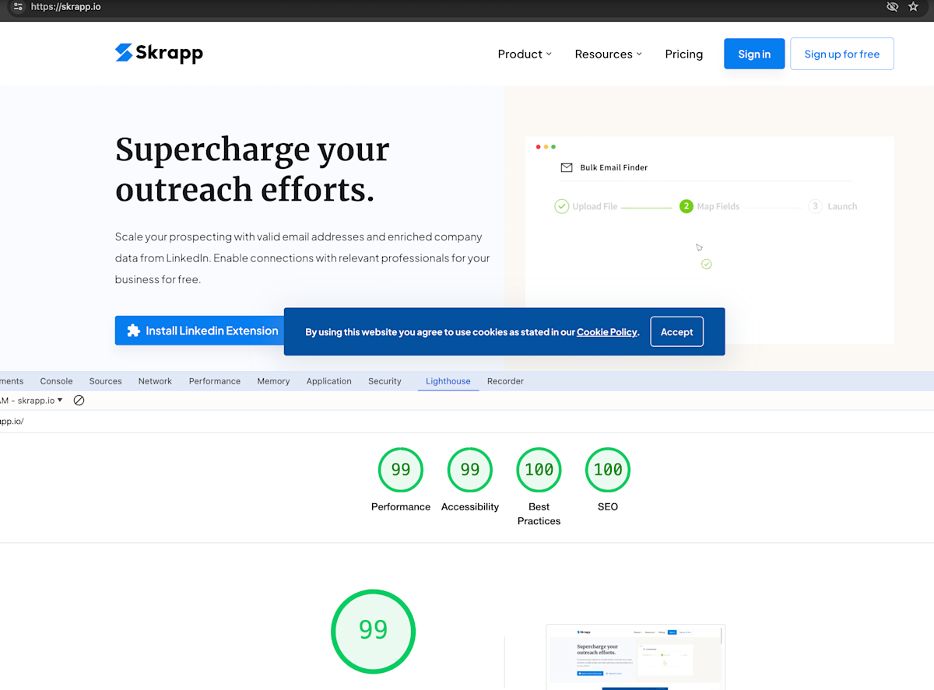Click the eye-slash tracking icon in address bar
Screen dimensions: 934x690
892,6
